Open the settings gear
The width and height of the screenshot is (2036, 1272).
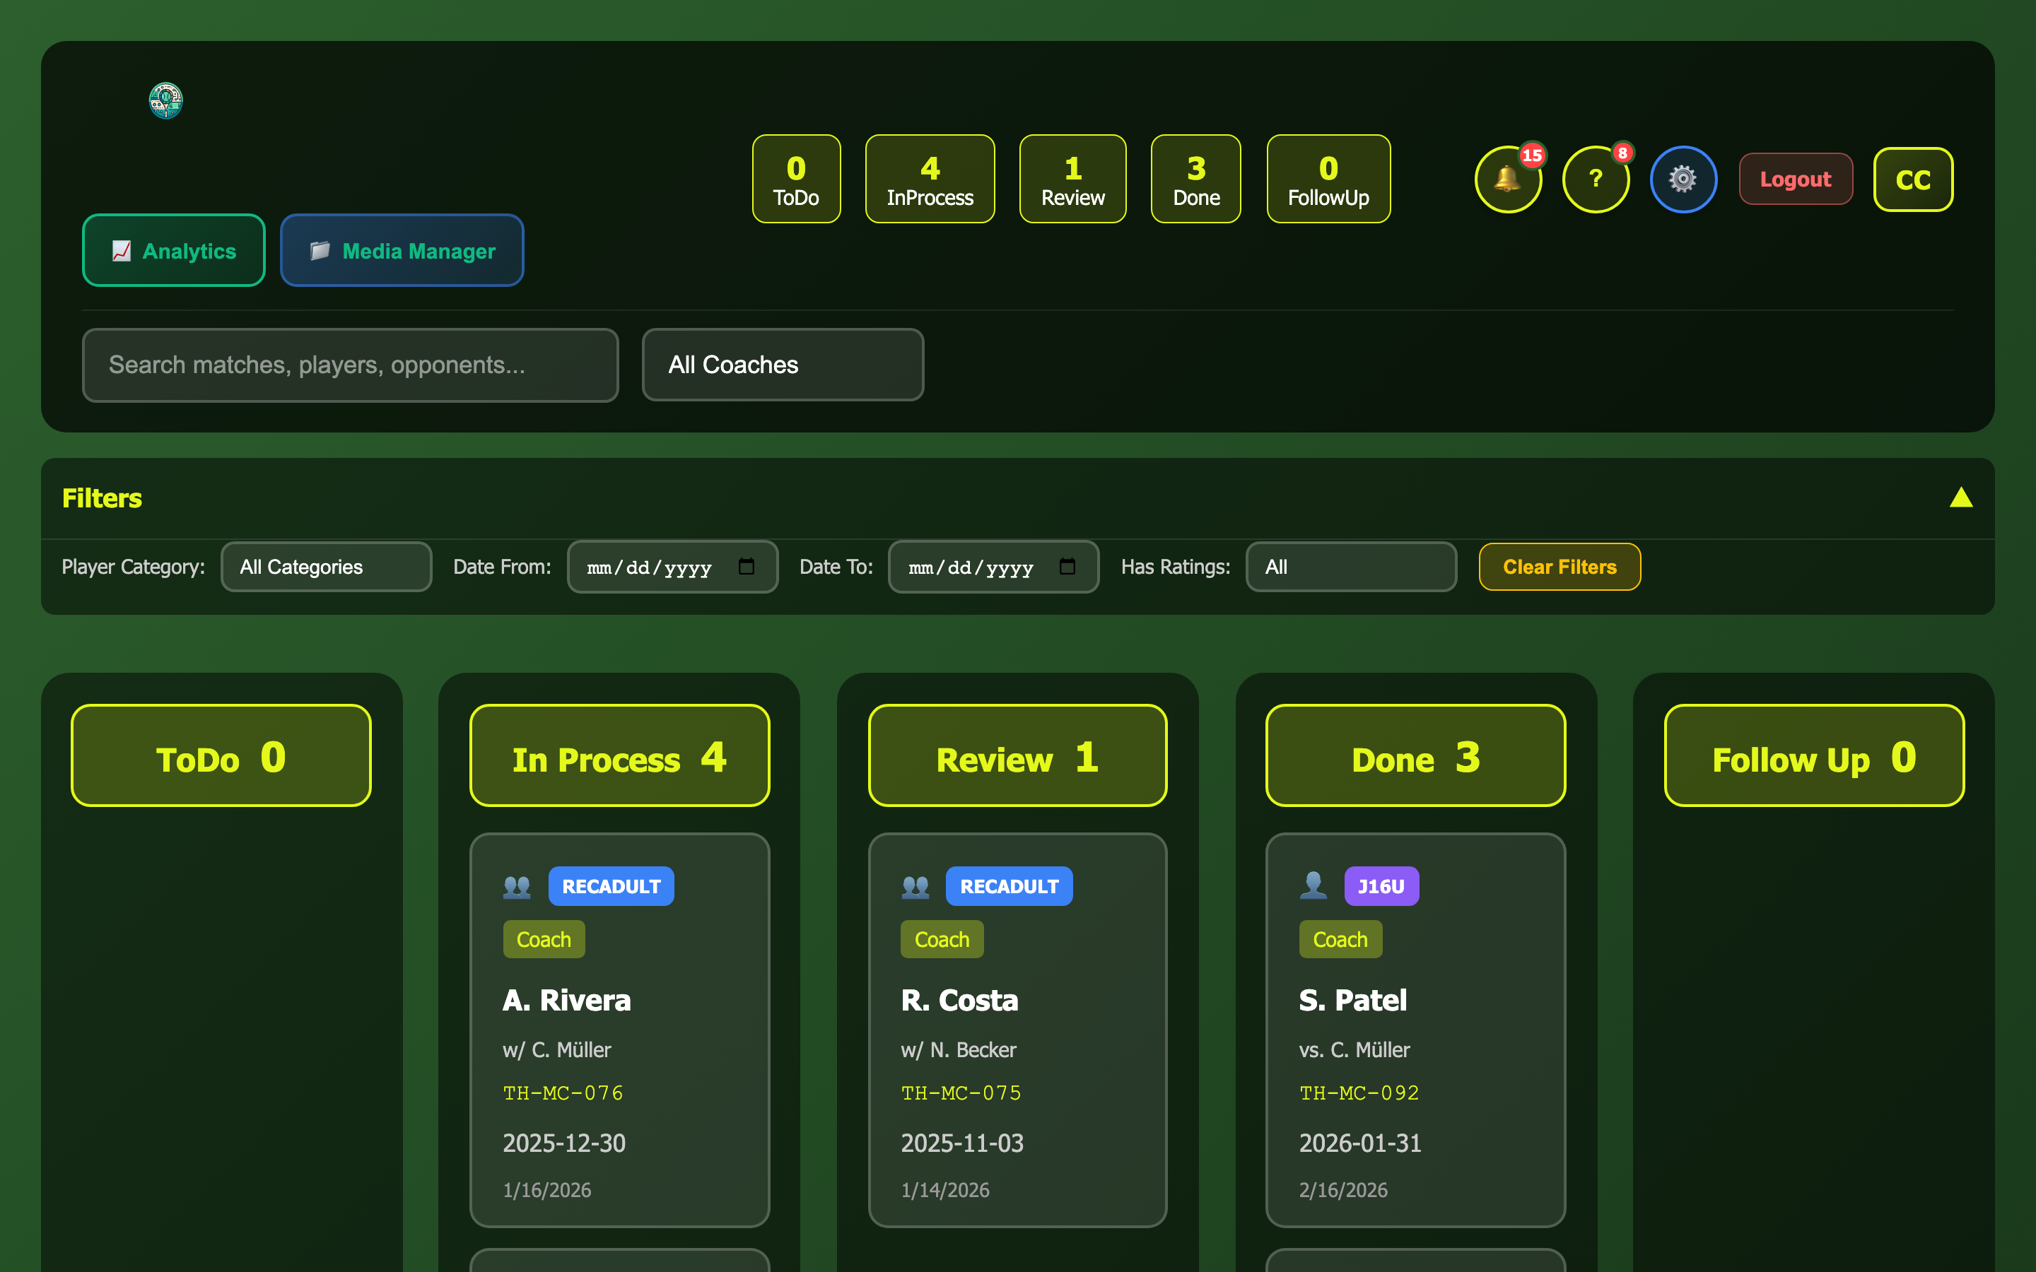tap(1683, 179)
